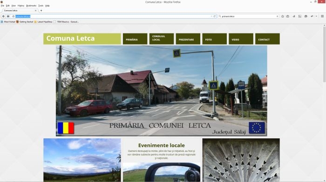Open the Tools menu
The height and width of the screenshot is (182, 326).
pyautogui.click(x=41, y=6)
